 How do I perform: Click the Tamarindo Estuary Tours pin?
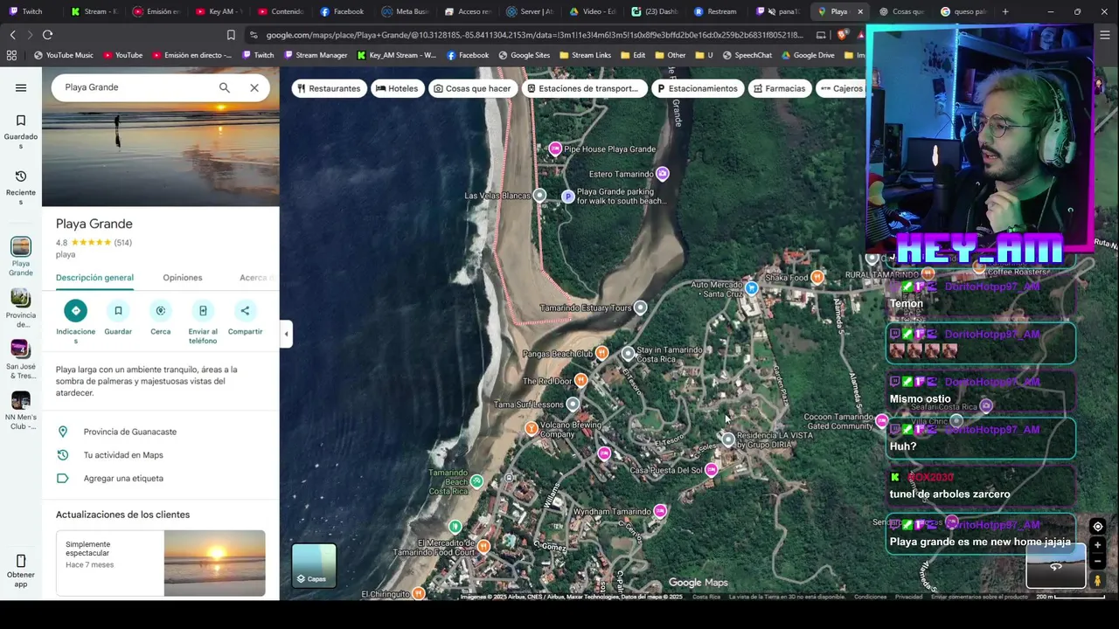(x=641, y=308)
